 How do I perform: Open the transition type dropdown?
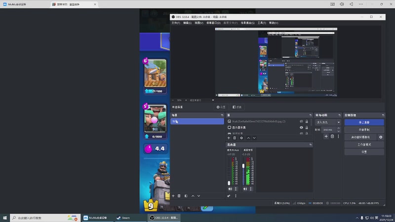click(x=328, y=122)
